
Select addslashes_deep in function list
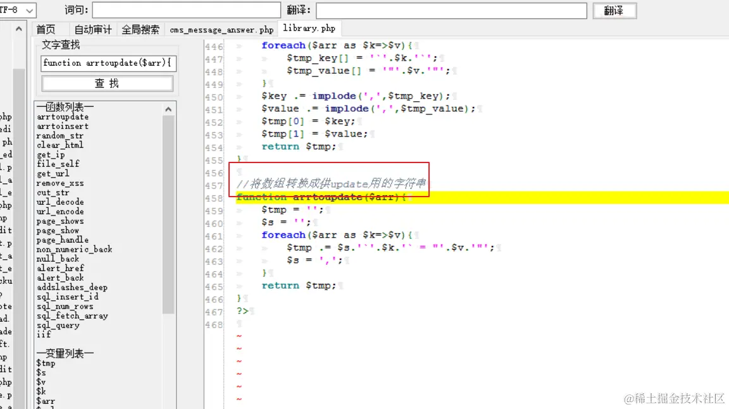[72, 288]
